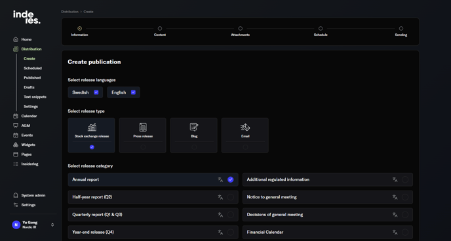Click the Inderes logo
451x241 pixels.
[x=27, y=17]
